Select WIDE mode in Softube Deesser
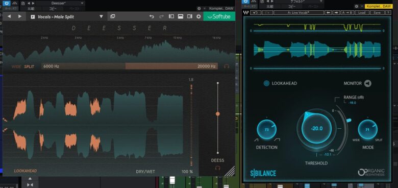Image resolution: width=398 pixels, height=188 pixels. point(16,66)
